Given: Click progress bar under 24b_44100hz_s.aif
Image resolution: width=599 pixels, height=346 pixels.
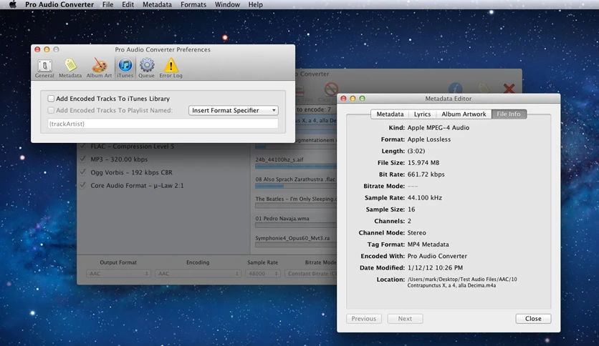Looking at the screenshot, I should tap(296, 166).
